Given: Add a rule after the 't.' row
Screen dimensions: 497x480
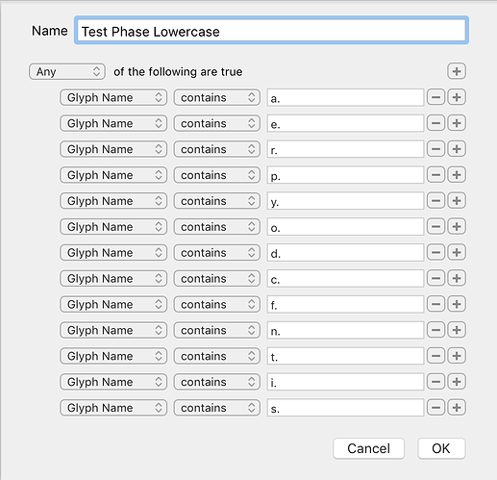Looking at the screenshot, I should point(457,356).
